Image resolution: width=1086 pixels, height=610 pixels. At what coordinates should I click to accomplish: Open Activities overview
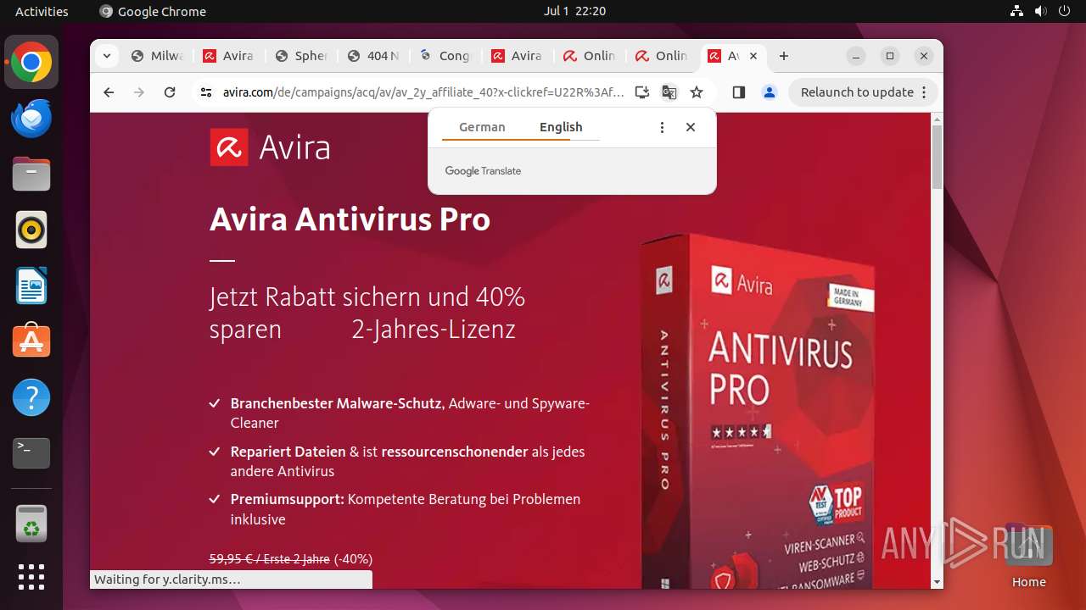[x=42, y=11]
